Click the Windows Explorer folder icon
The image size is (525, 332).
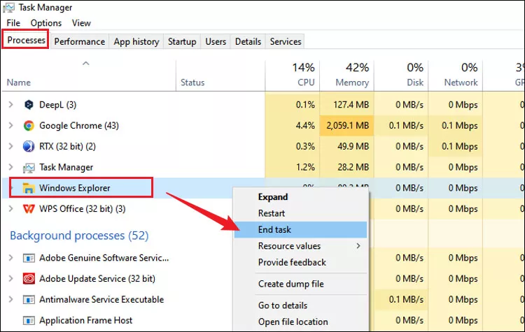tap(29, 188)
